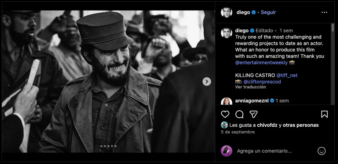The width and height of the screenshot is (338, 164).
Task: Open the @entertainmentweekly mention link
Action: (x=261, y=62)
